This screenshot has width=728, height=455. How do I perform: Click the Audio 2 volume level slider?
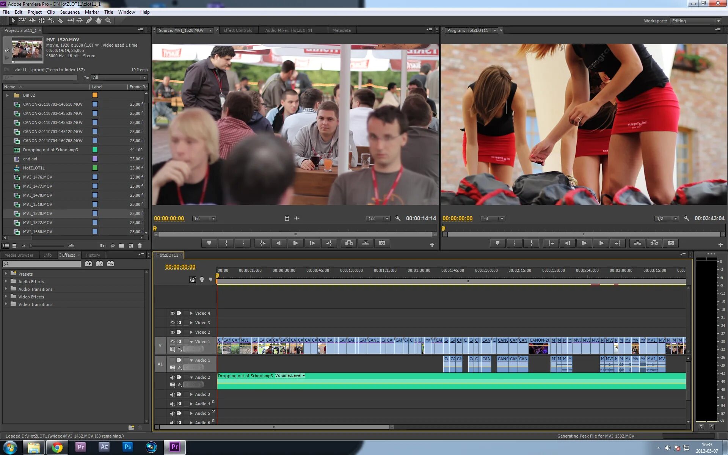click(x=194, y=385)
